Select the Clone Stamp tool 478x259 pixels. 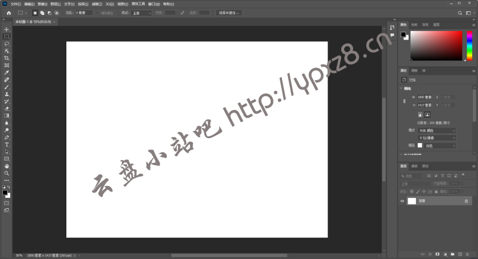click(7, 95)
